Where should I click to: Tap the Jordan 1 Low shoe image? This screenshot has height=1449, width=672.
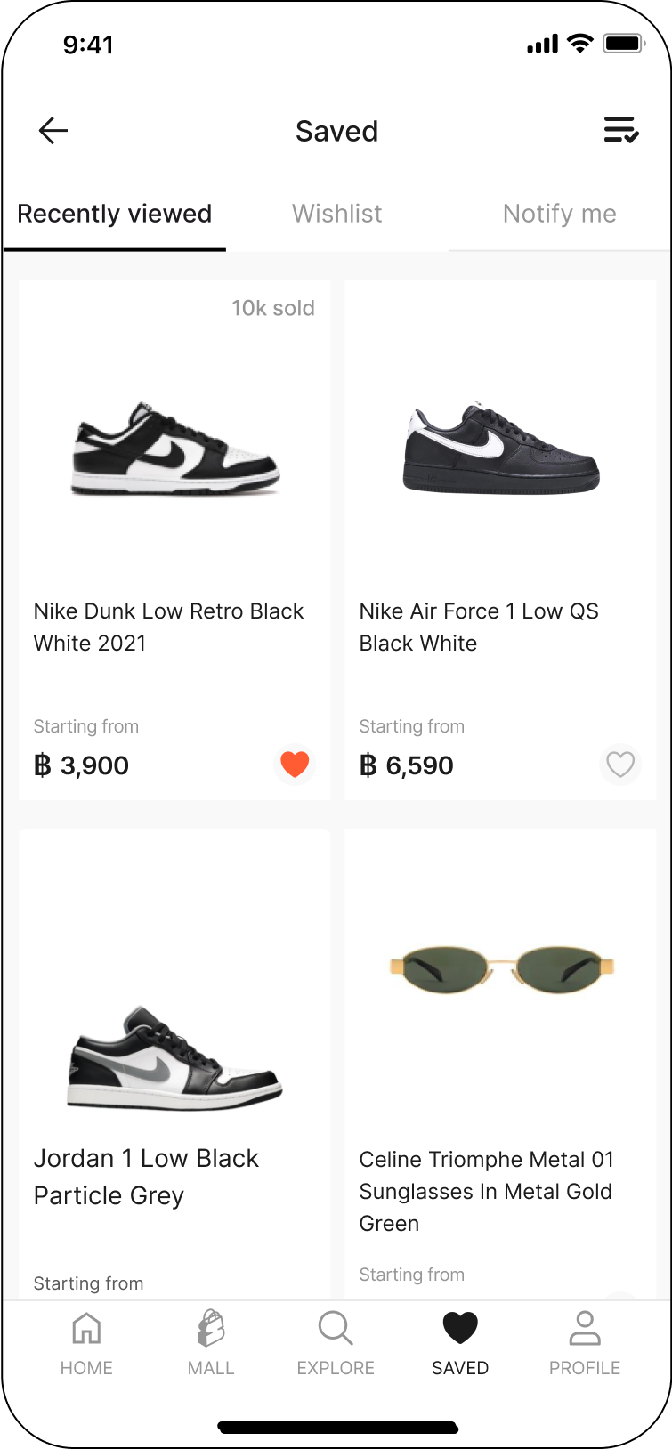point(174,1059)
